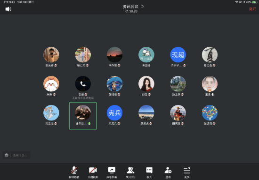The image size is (259, 180).
Task: Tap the battery indicator in status bar
Action: 254,2
